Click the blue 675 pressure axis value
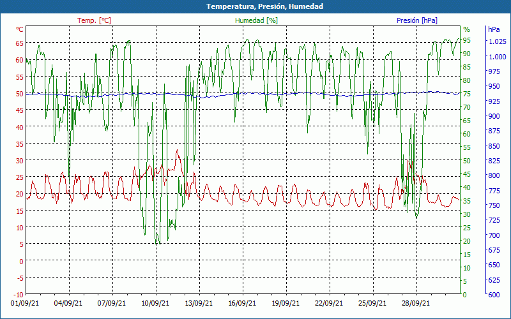 pos(494,250)
